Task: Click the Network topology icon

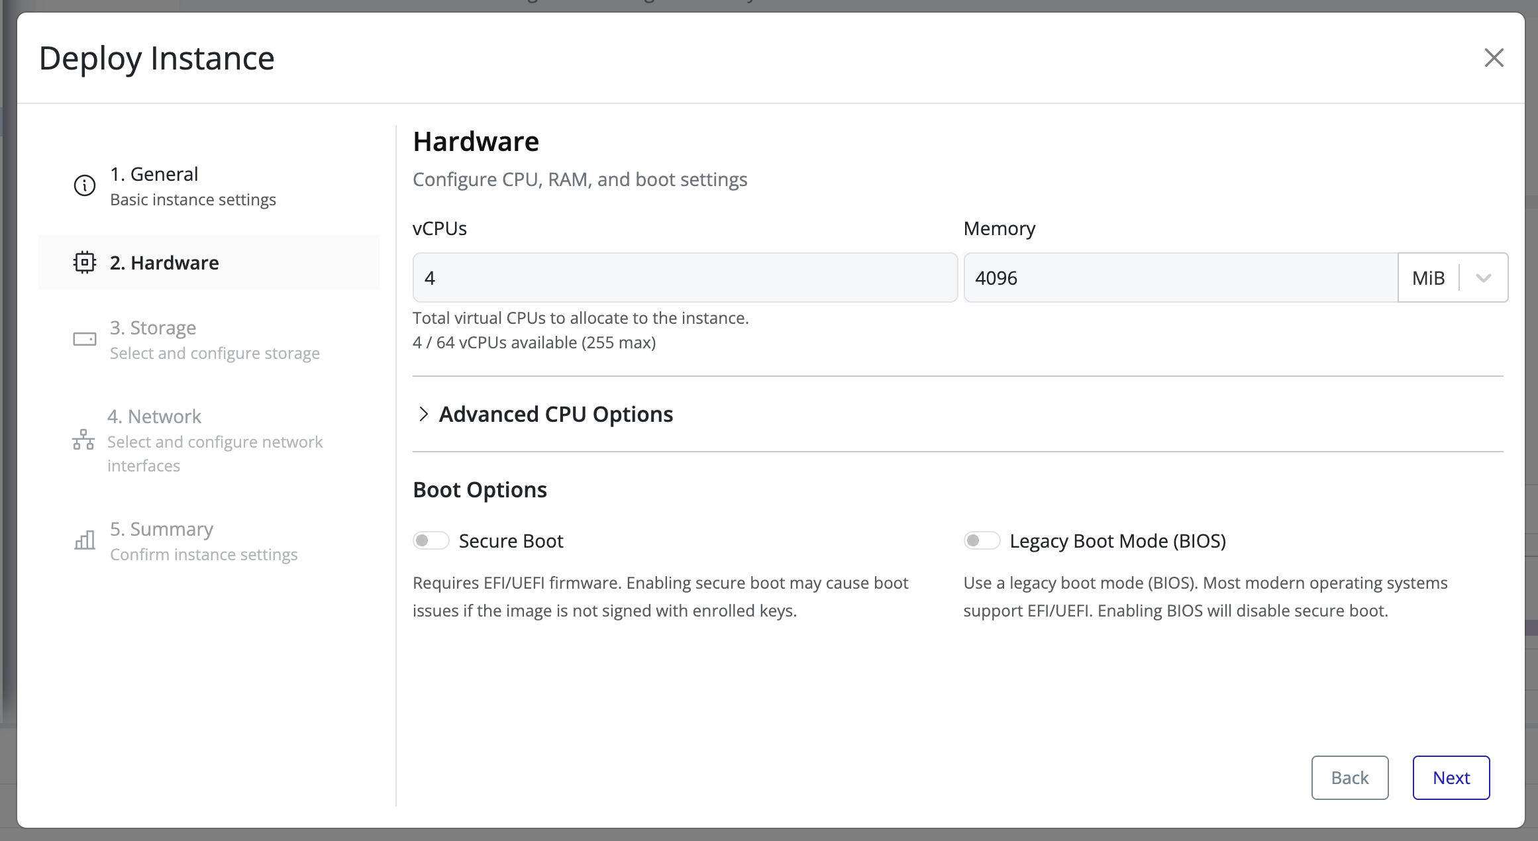Action: [x=83, y=440]
